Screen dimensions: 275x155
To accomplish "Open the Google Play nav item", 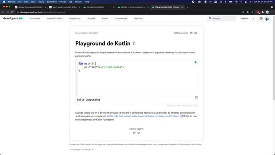I will pyautogui.click(x=74, y=18).
